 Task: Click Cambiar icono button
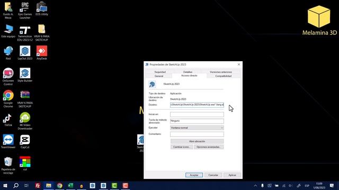coord(182,147)
